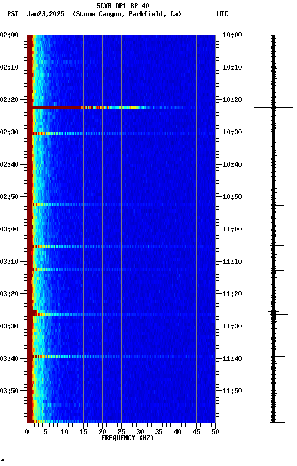Image resolution: width=297 pixels, height=466 pixels.
Task: Click the 10 Hz frequency axis tick label
Action: pyautogui.click(x=65, y=432)
